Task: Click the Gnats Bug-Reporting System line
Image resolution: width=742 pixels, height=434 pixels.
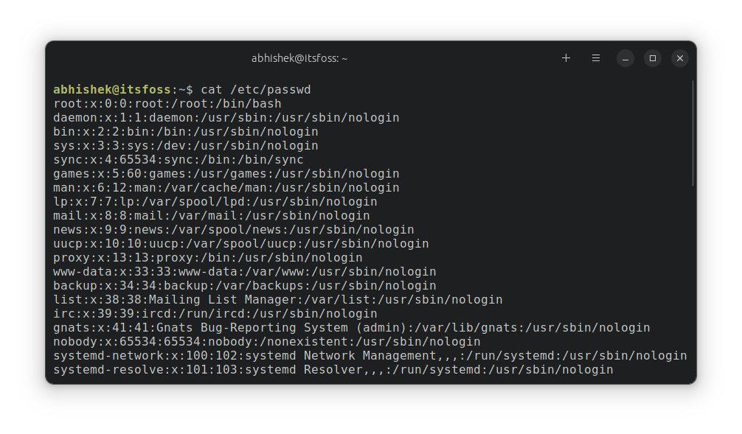Action: (352, 327)
